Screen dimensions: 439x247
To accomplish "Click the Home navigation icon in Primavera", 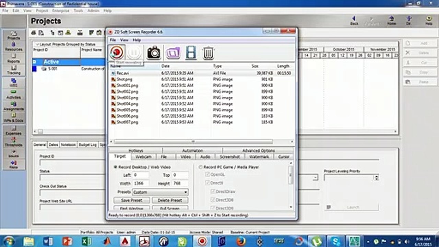I will (391, 21).
